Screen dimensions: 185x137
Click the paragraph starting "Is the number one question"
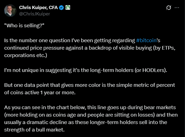83,48
